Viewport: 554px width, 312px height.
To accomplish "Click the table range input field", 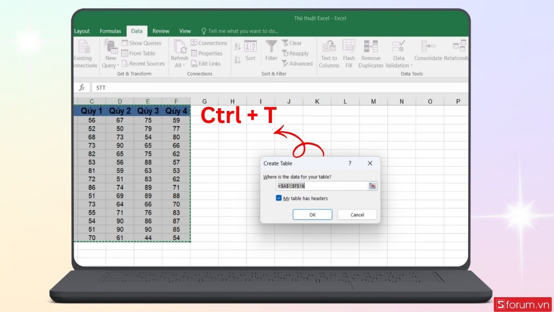I will tap(322, 186).
